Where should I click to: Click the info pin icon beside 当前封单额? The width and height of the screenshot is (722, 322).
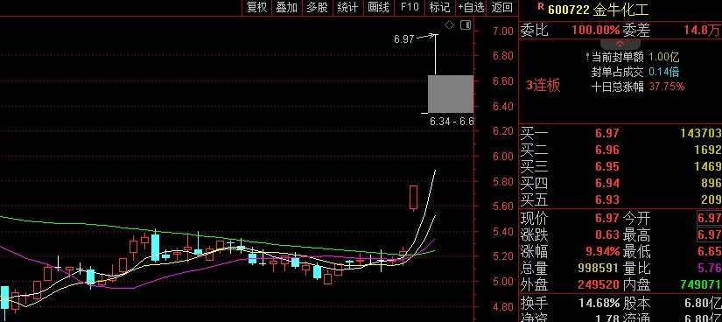[x=587, y=57]
